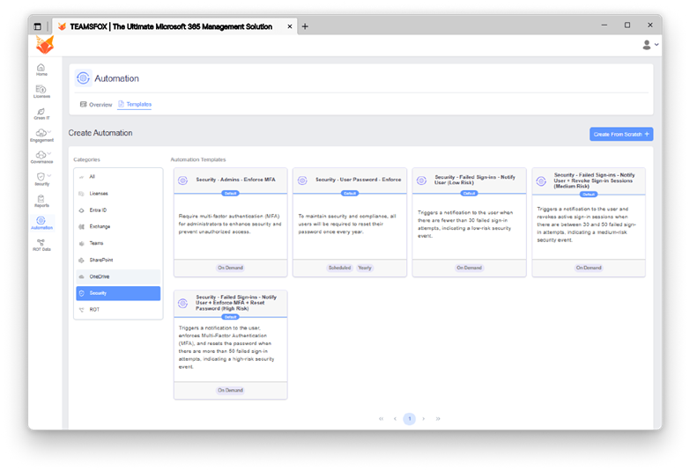Click the Yearly tag on User Password card
The height and width of the screenshot is (471, 690).
pos(364,268)
